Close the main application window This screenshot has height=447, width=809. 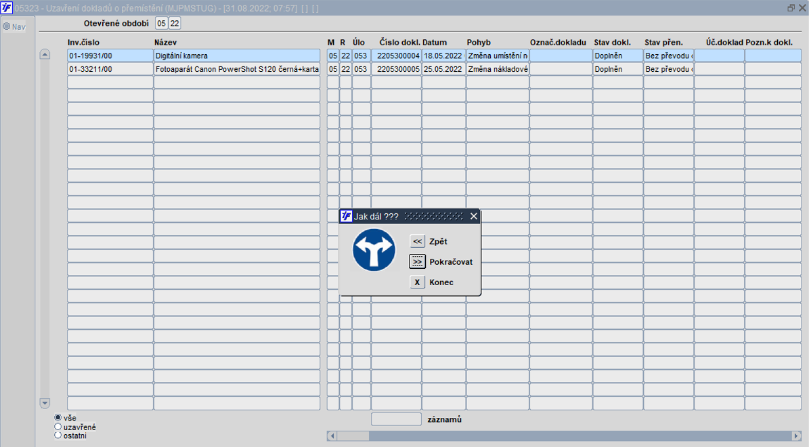pyautogui.click(x=802, y=7)
